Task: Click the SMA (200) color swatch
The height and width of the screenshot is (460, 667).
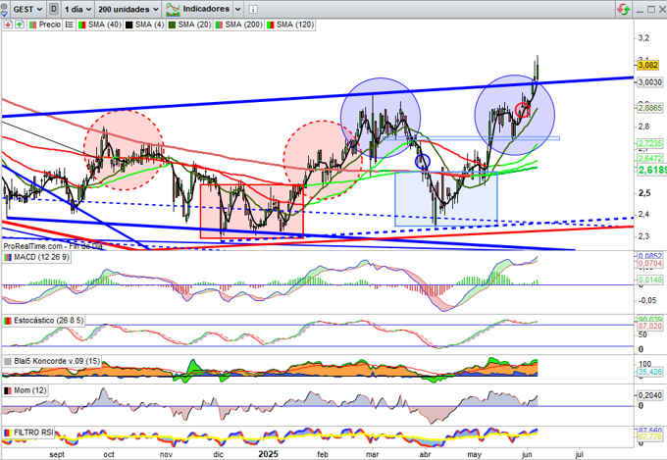Action: (x=219, y=26)
